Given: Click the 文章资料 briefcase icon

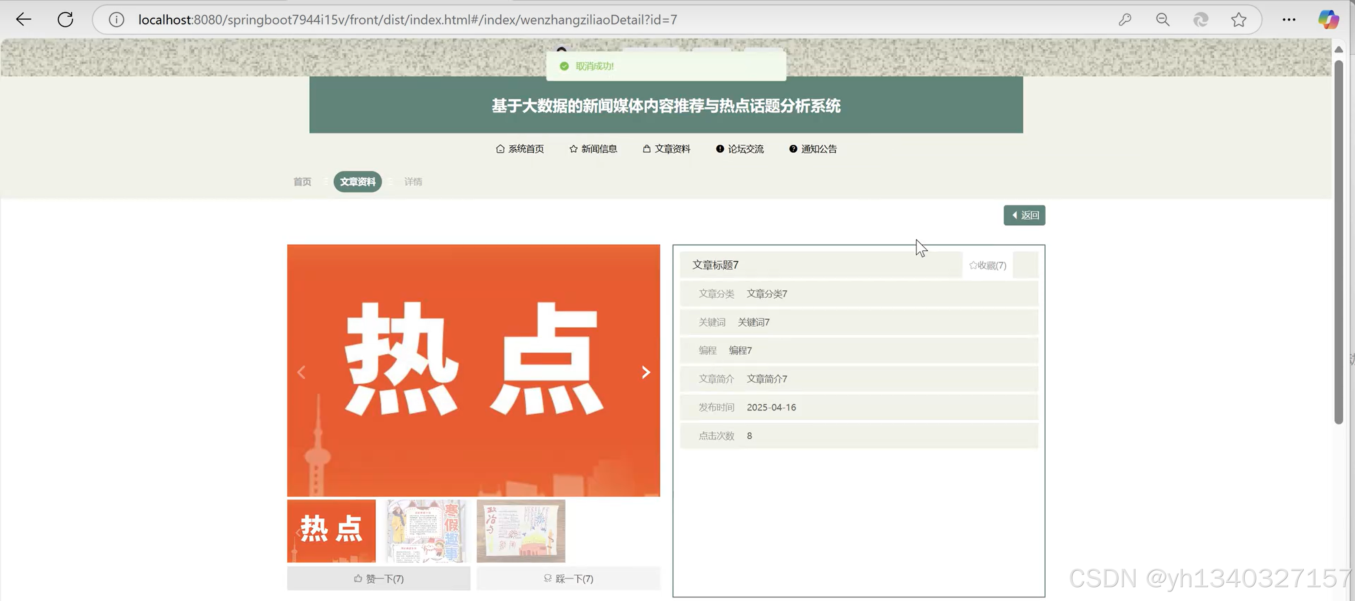Looking at the screenshot, I should (x=646, y=149).
